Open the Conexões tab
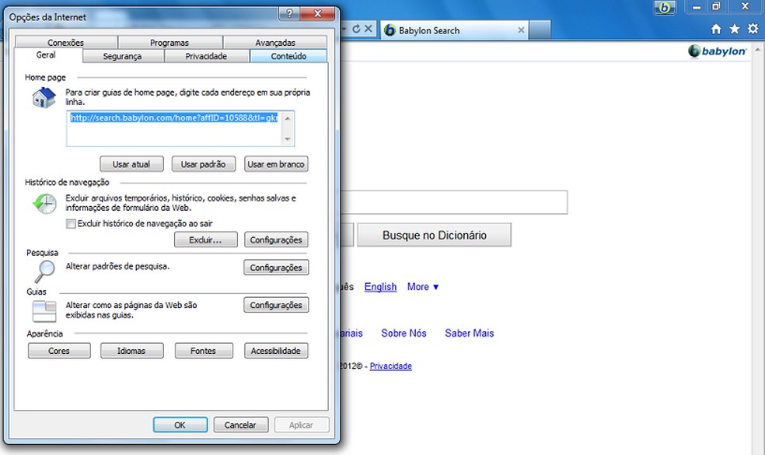Viewport: 765px width, 455px height. coord(66,43)
